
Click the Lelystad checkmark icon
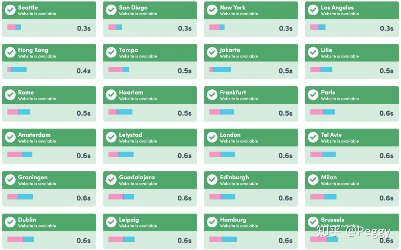pos(111,137)
